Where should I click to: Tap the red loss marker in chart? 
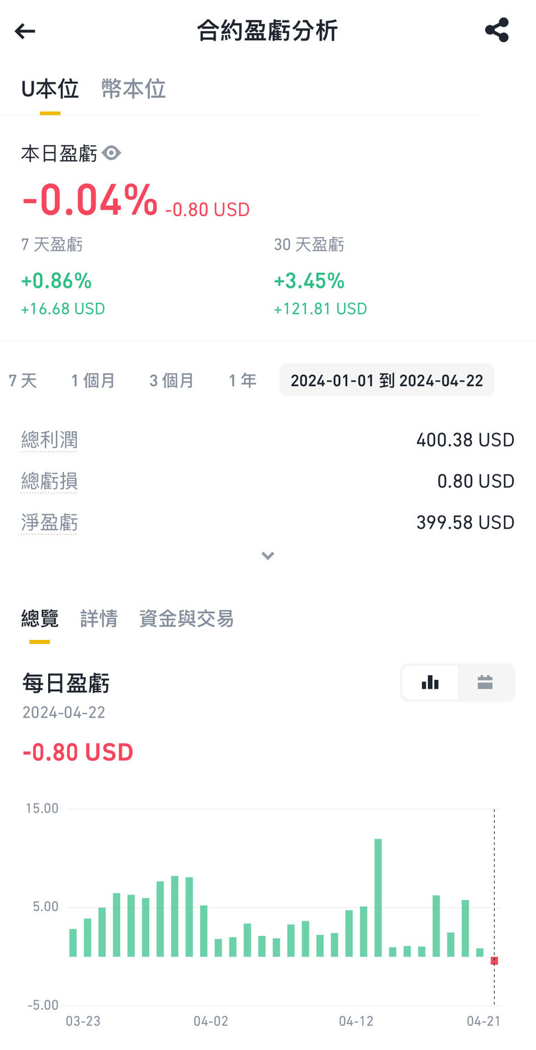pyautogui.click(x=494, y=961)
